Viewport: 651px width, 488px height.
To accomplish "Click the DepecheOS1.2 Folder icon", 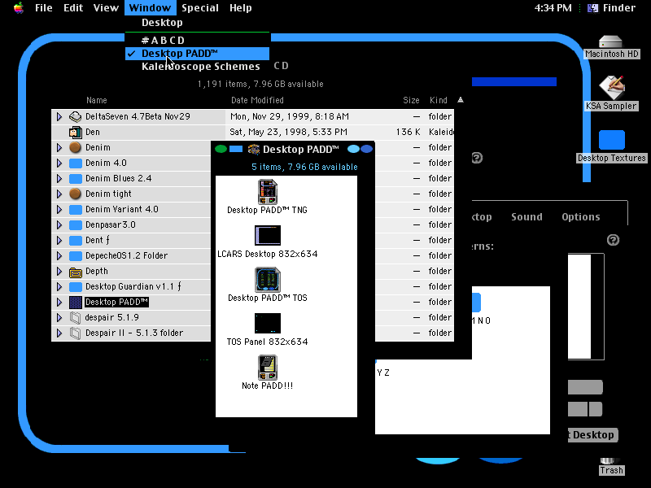I will click(75, 255).
